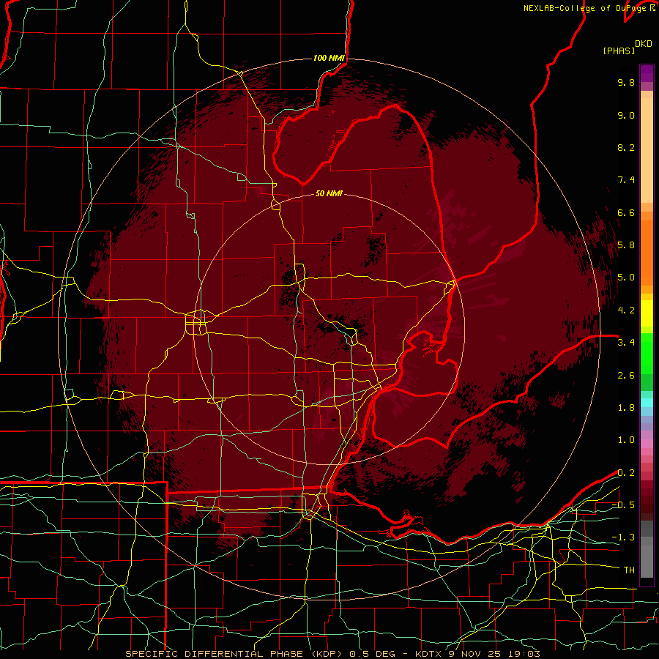Select the 7.4 value on the color scale
Screen dimensions: 659x659
pyautogui.click(x=626, y=180)
